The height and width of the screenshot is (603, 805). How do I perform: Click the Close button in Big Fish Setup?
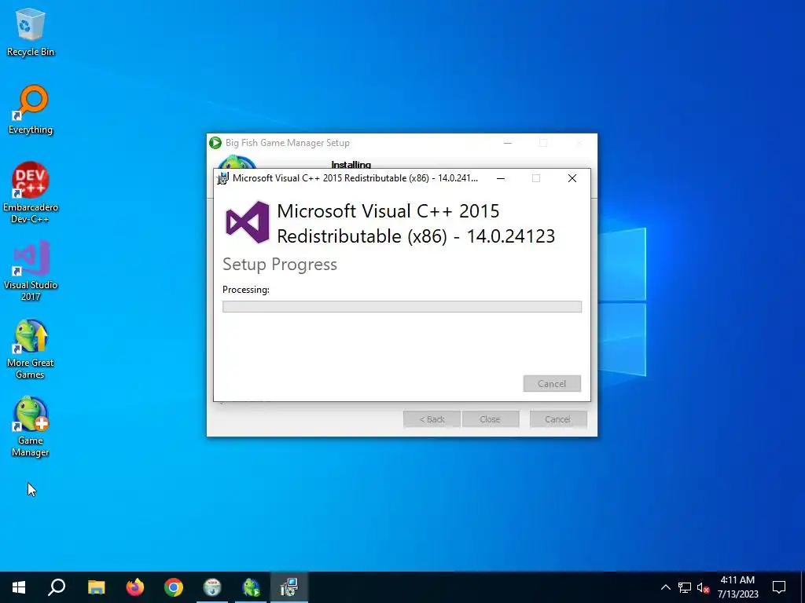click(491, 419)
